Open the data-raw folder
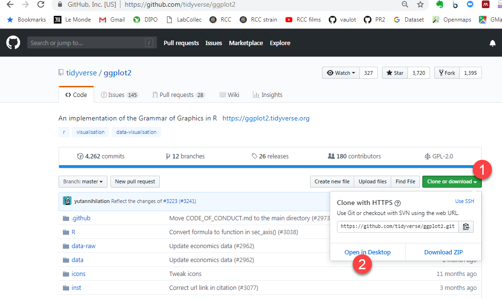The height and width of the screenshot is (299, 502). pos(84,246)
